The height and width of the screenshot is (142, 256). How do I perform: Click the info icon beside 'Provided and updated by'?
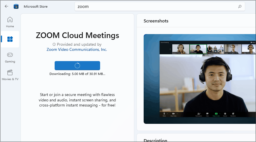tap(54, 44)
